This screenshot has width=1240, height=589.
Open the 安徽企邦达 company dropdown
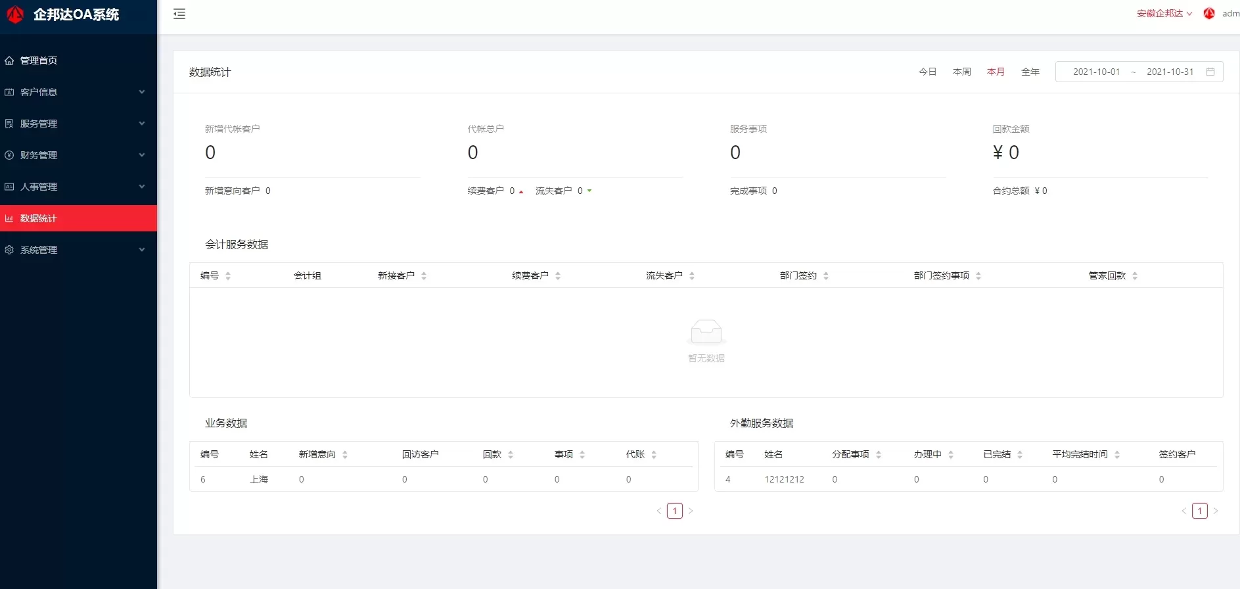pyautogui.click(x=1164, y=14)
